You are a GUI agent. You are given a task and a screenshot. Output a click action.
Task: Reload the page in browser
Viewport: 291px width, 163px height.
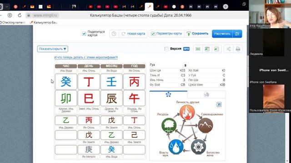[x=20, y=15]
